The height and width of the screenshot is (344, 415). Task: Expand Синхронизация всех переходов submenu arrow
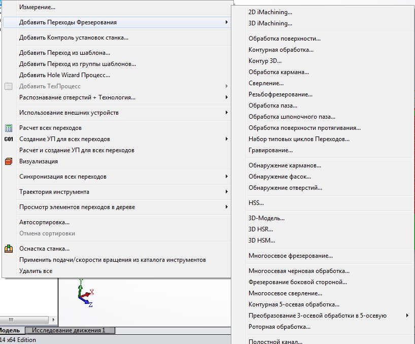pos(227,177)
